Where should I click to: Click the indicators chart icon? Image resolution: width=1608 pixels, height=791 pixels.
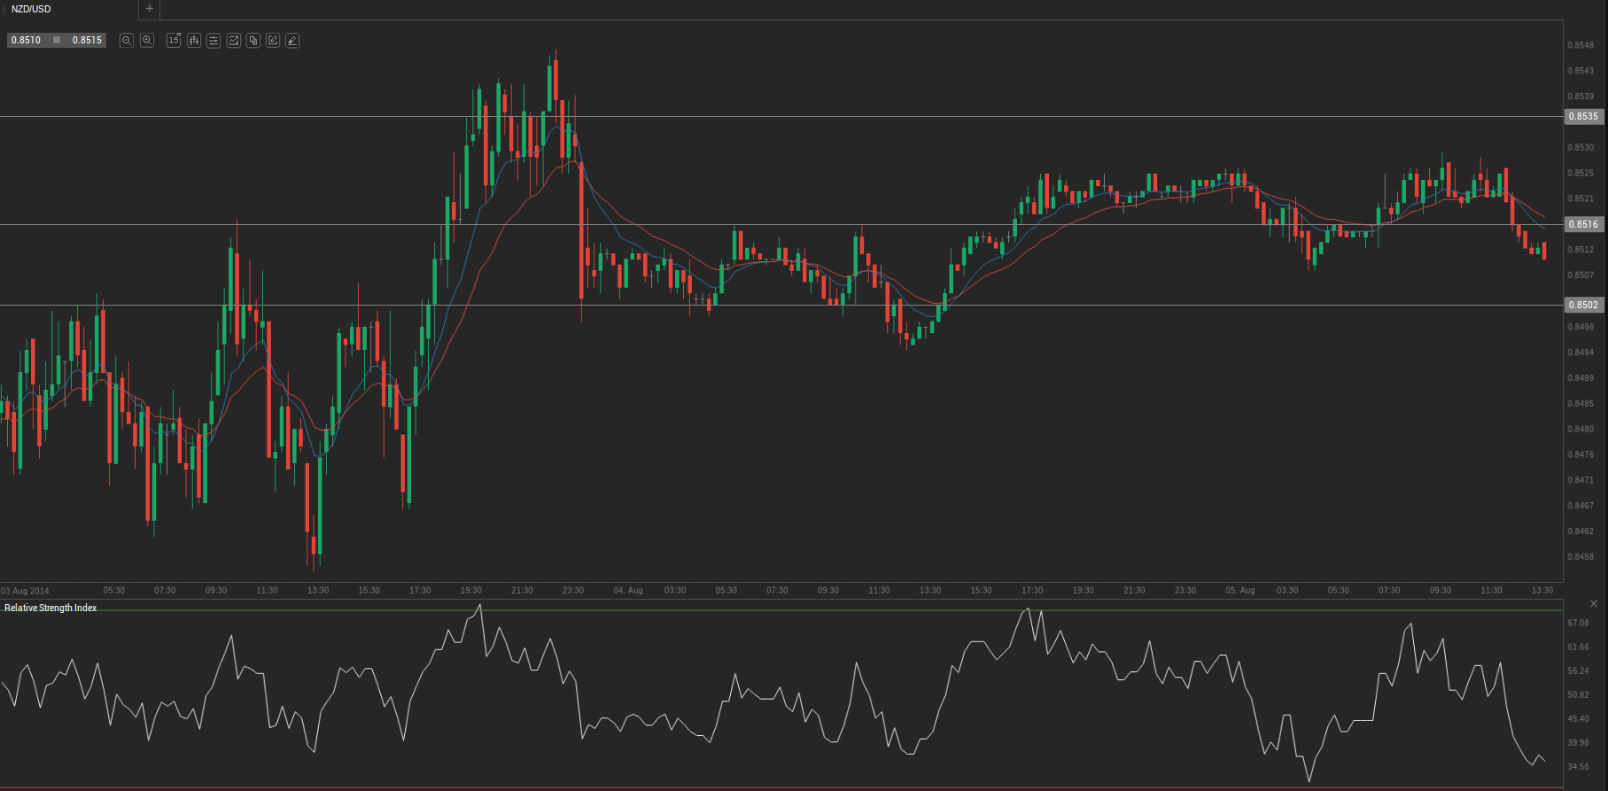234,41
